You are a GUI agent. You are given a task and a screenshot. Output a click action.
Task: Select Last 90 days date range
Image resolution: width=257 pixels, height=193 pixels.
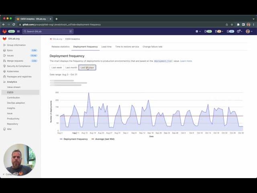pyautogui.click(x=87, y=68)
